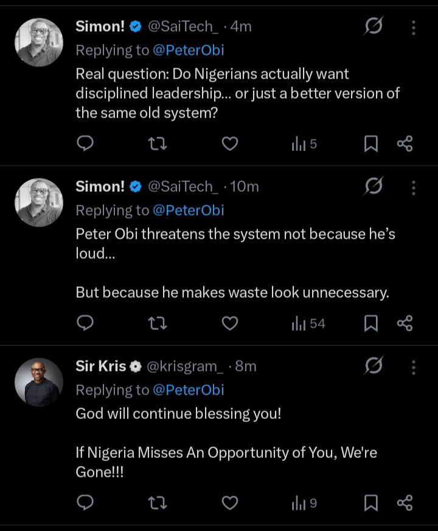Reply to 'makes waste look unnecessary' tweet
Screen dimensions: 438x531
(x=86, y=323)
